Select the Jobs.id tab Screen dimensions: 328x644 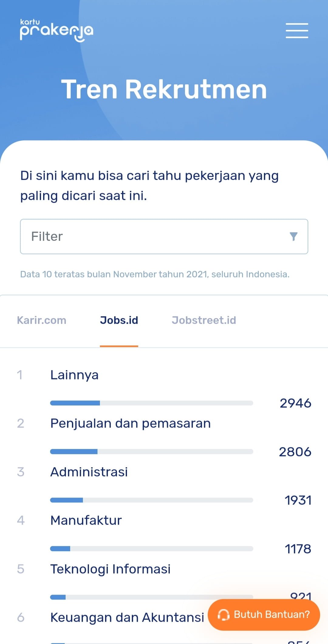click(119, 320)
